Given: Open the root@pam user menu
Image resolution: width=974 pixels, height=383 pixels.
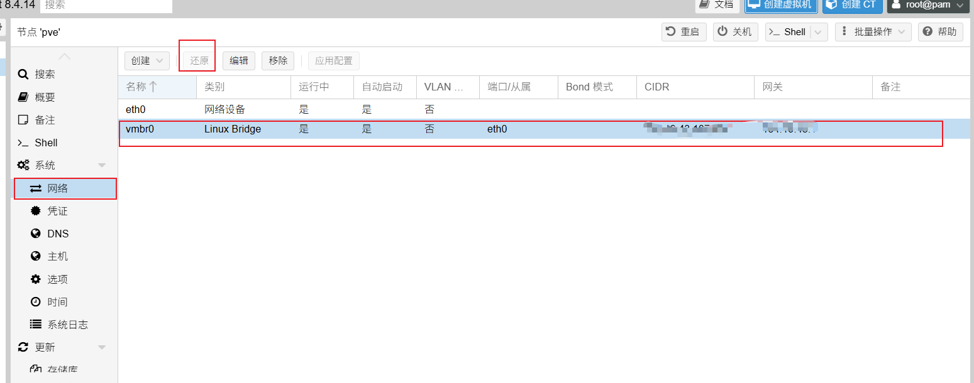Looking at the screenshot, I should 927,5.
